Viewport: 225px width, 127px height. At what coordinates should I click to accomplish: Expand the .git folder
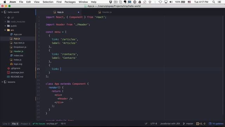[x=5, y=18]
